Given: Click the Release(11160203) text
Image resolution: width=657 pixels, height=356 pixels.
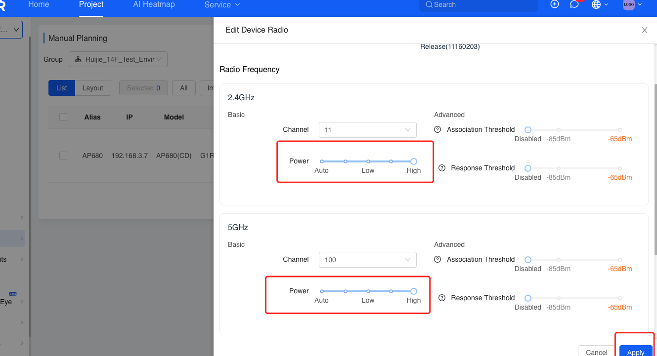Looking at the screenshot, I should coord(450,47).
